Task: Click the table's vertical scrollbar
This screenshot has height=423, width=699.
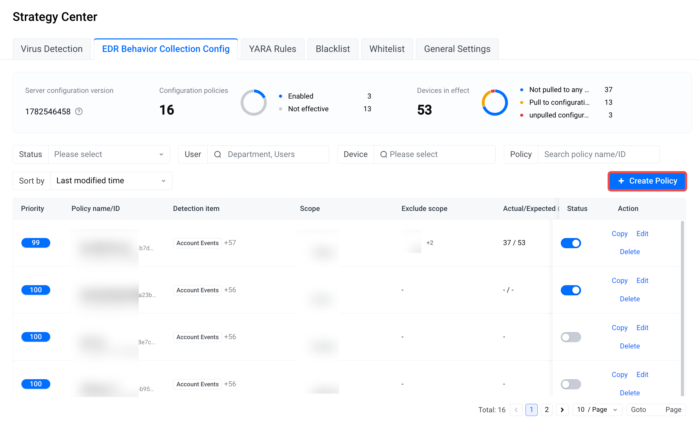Action: click(682, 308)
